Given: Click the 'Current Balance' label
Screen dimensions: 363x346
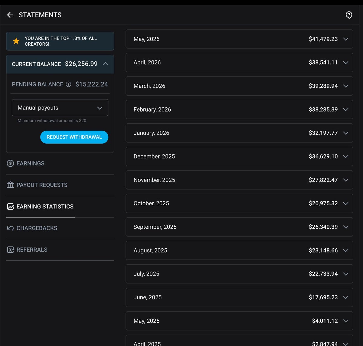Looking at the screenshot, I should (36, 64).
